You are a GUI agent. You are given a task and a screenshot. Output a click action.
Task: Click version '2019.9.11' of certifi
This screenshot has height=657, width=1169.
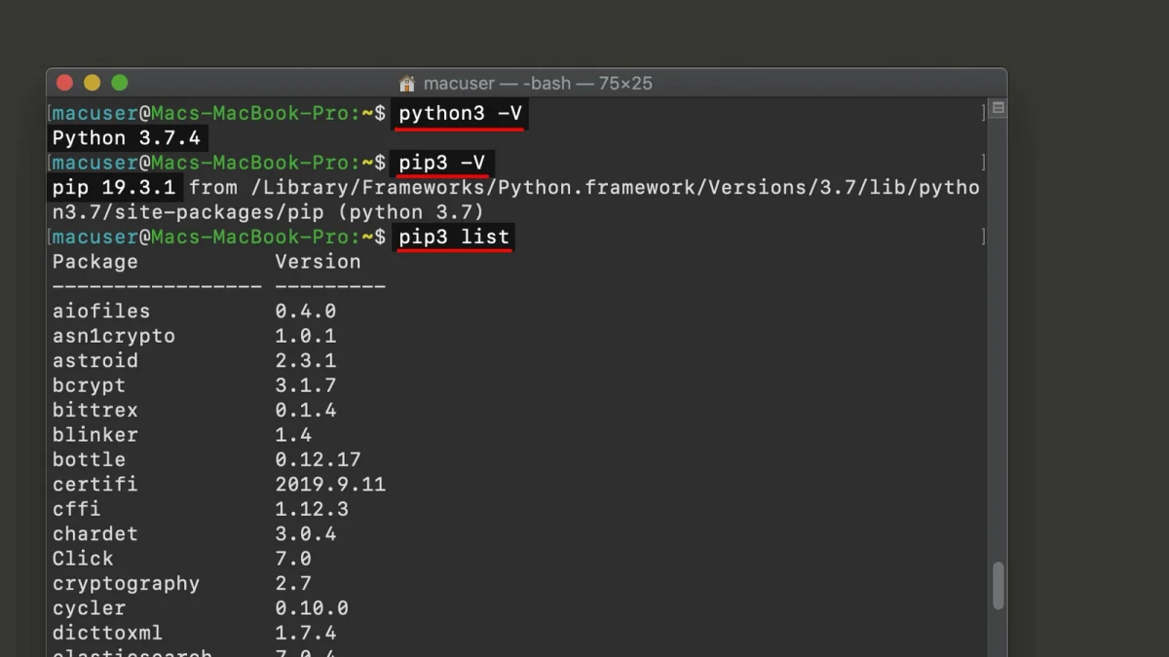(x=330, y=485)
